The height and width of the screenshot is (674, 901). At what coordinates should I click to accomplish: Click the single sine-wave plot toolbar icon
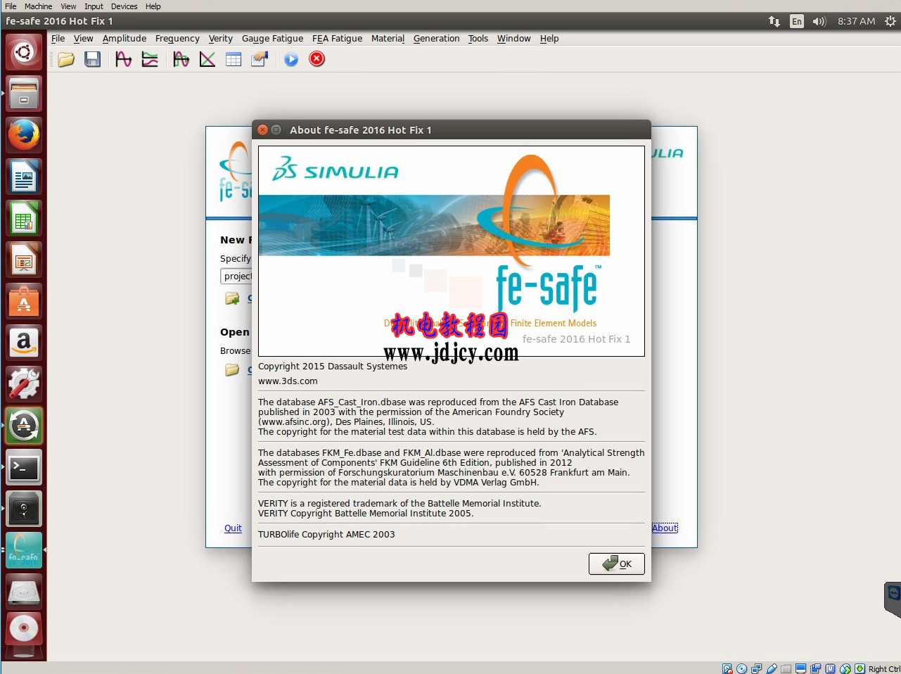pos(123,60)
